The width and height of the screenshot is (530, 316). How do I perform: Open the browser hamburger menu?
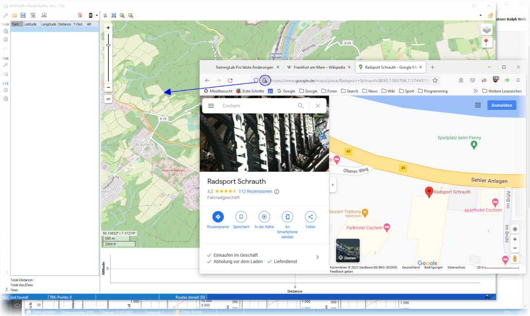518,80
